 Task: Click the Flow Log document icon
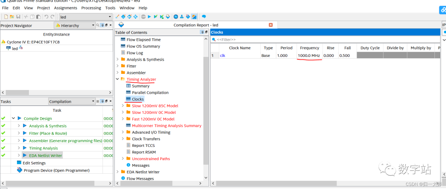[123, 52]
